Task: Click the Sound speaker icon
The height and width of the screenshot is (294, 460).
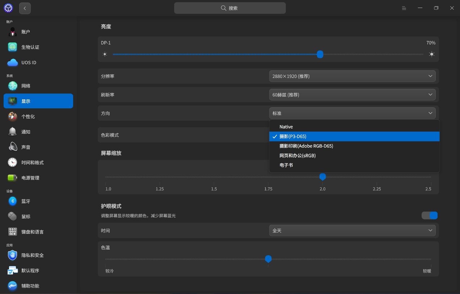Action: click(13, 147)
